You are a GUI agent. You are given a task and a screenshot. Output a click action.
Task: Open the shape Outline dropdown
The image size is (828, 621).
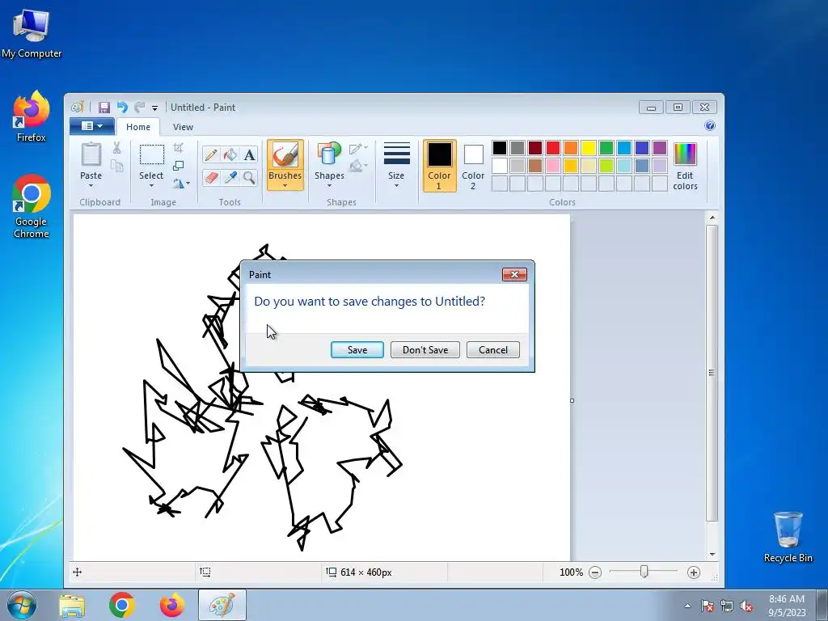[358, 149]
